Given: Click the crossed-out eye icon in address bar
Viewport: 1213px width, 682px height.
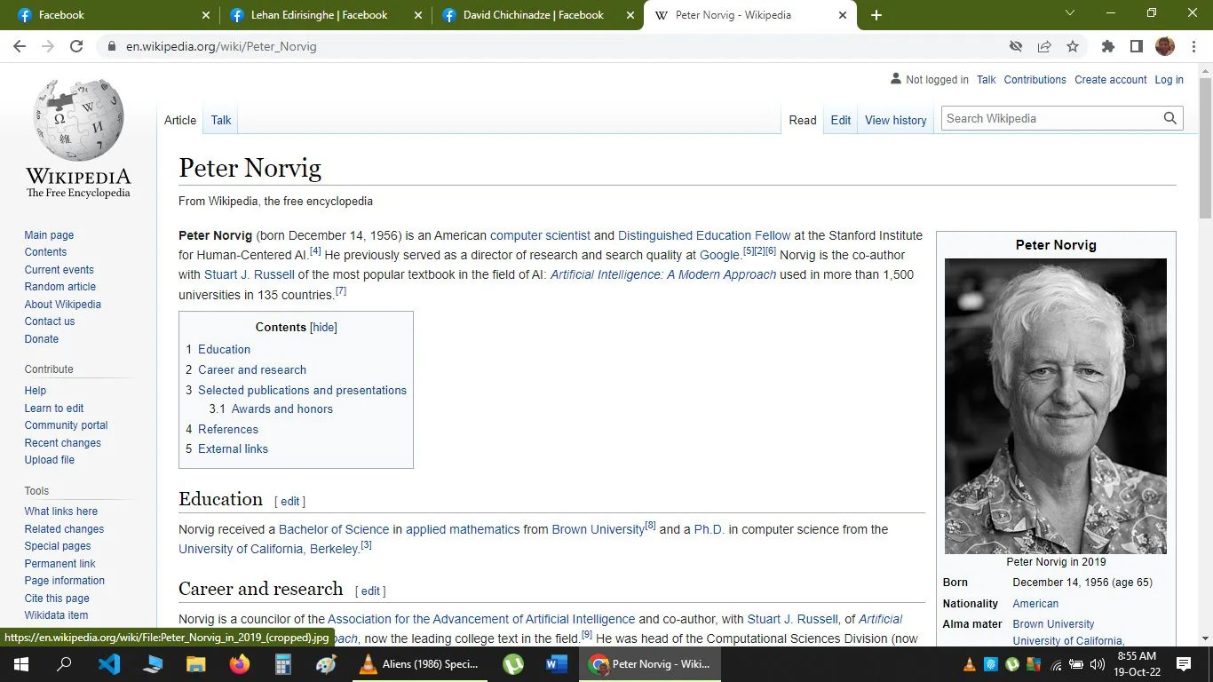Looking at the screenshot, I should [1016, 46].
